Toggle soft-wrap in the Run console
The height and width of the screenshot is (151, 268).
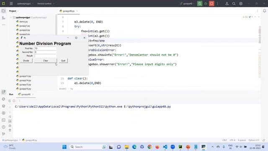(10, 117)
